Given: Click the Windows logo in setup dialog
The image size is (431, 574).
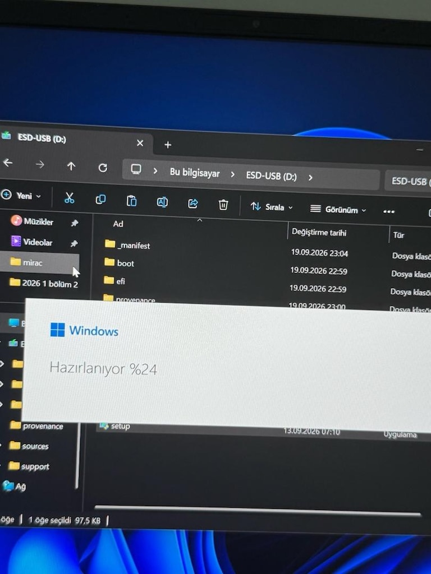Looking at the screenshot, I should click(x=58, y=330).
